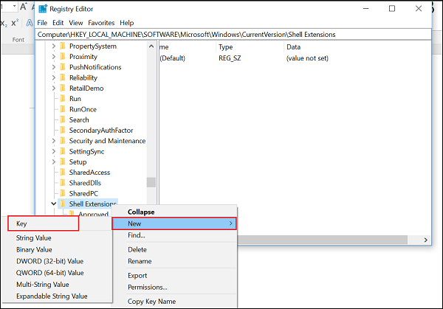443x309 pixels.
Task: Click the superscript icon in the background Font group
Action: 15,23
